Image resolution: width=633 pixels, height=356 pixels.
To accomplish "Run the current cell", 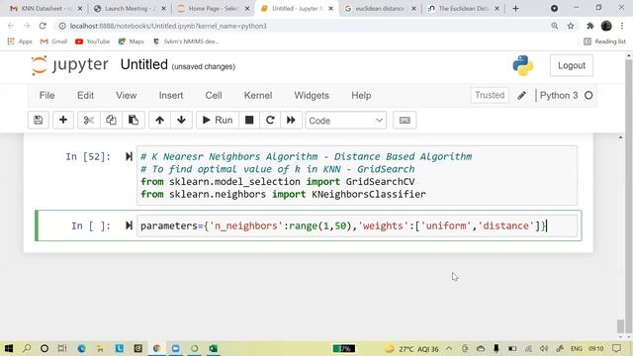I will point(218,121).
